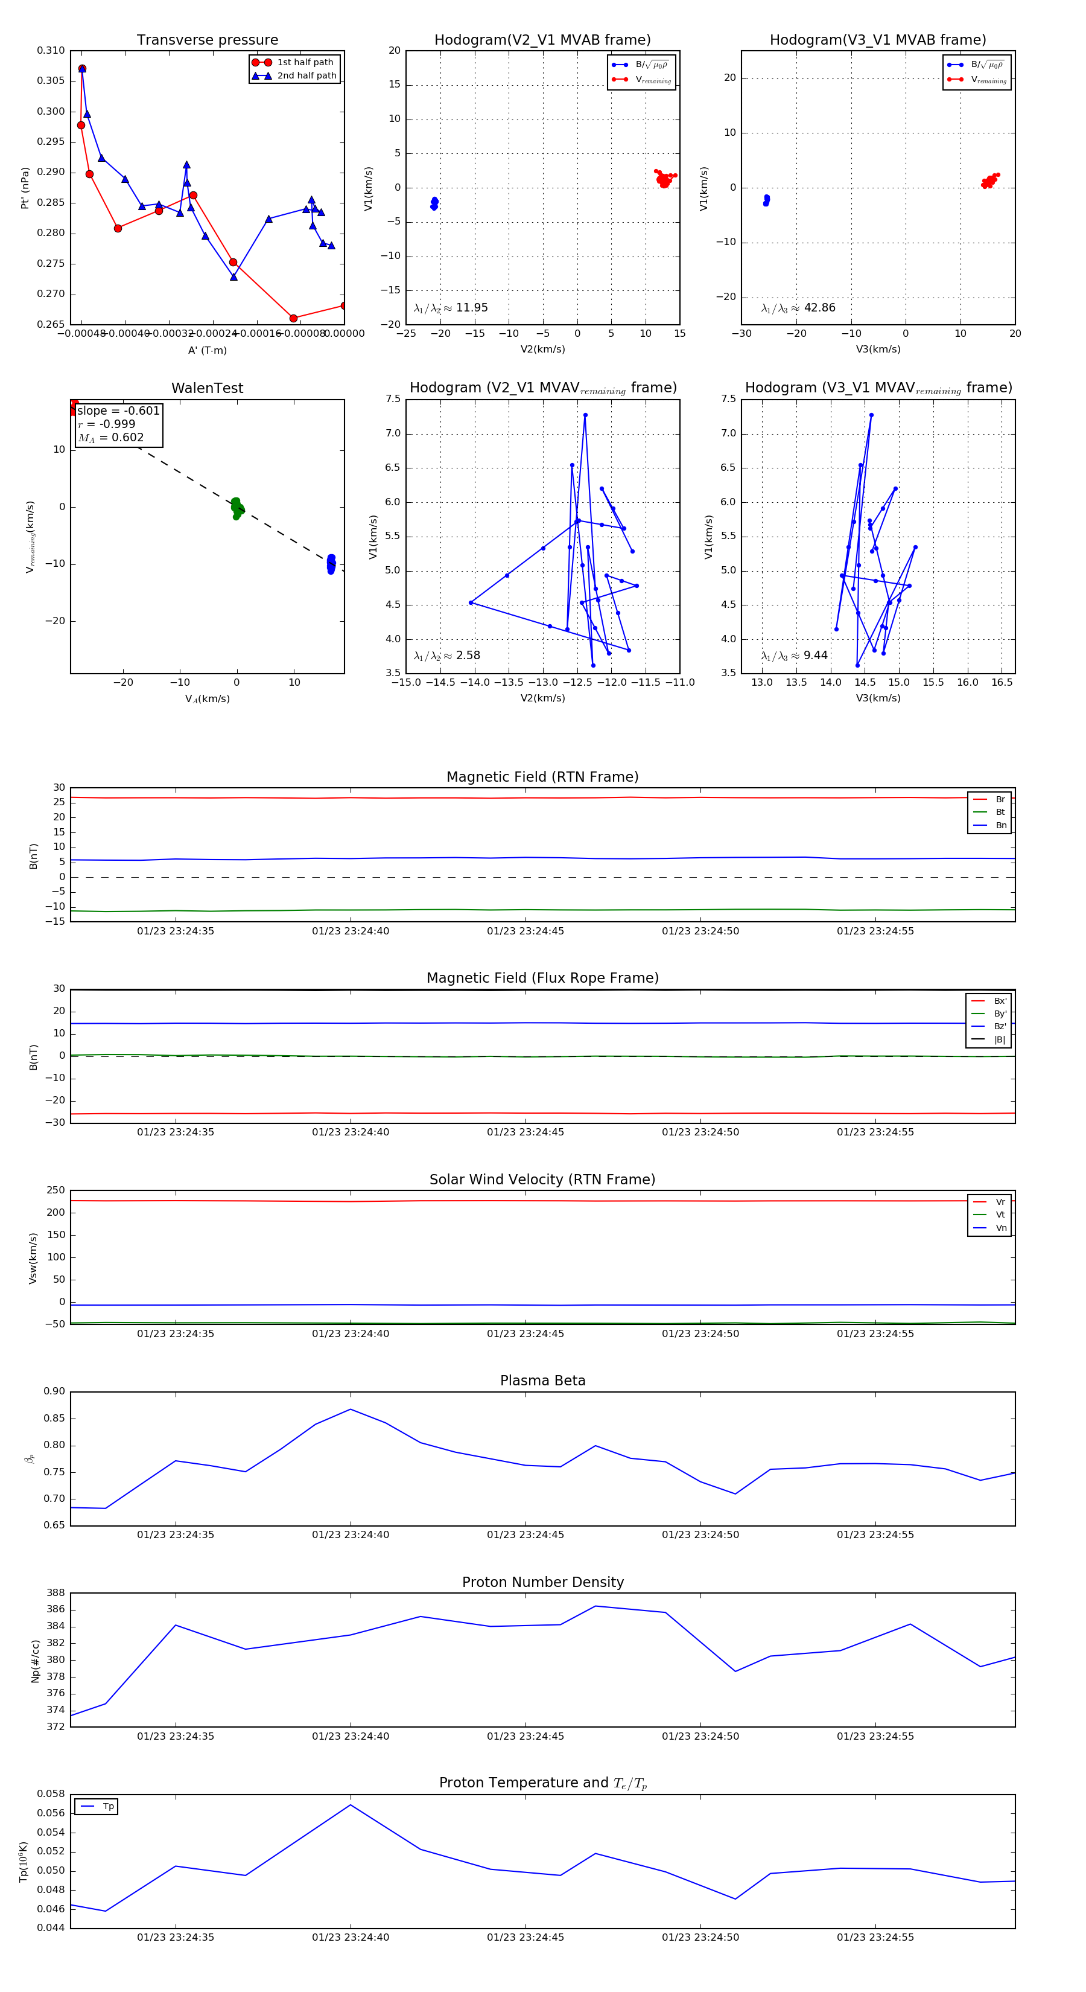Viewport: 1086px width, 1992px height.
Task: Click the 'Hodogram(V3_V1 MVAB frame)' title
Action: (878, 40)
